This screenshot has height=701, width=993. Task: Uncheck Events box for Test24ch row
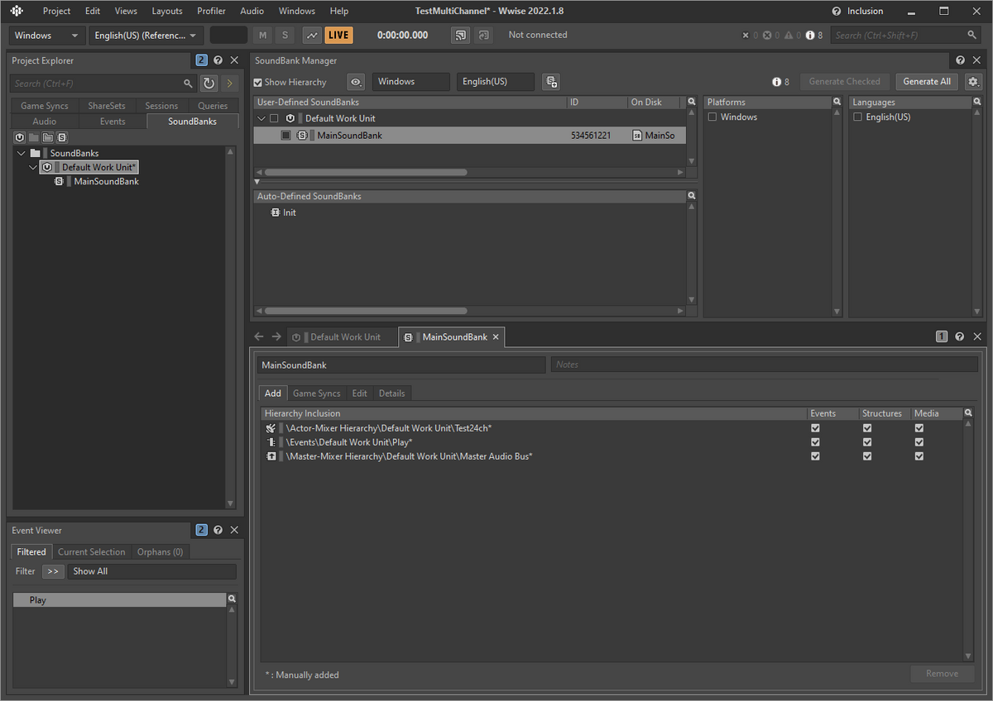click(x=816, y=428)
